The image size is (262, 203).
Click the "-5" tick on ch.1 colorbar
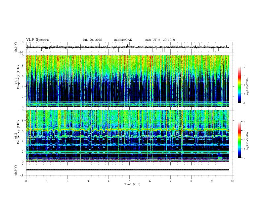tap(244, 85)
